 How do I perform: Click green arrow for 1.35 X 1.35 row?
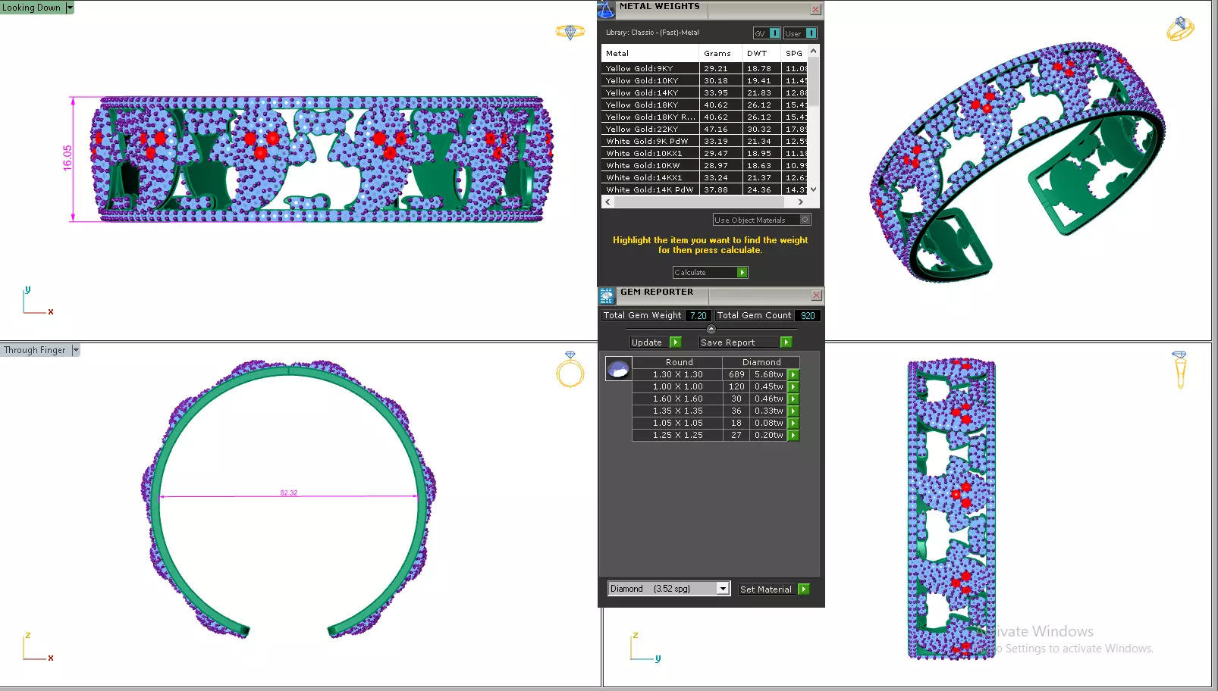[793, 411]
